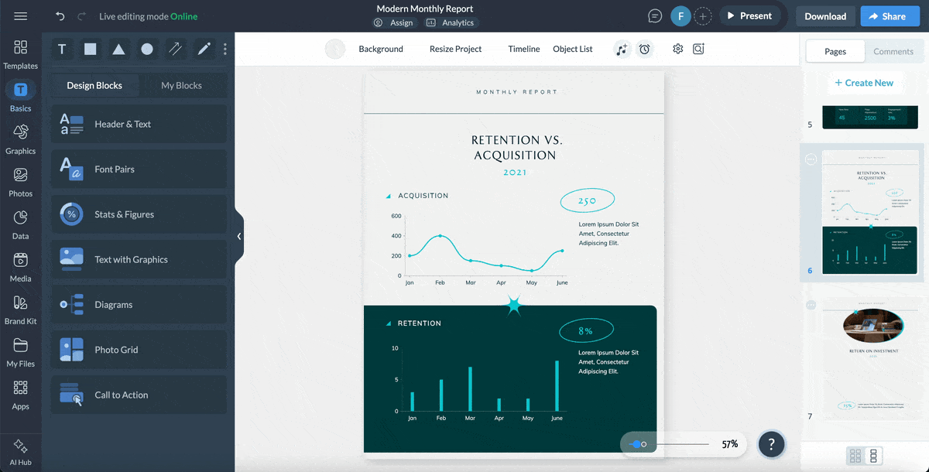The width and height of the screenshot is (929, 472).
Task: Flip the switch beside the zoom slider
Action: coord(636,444)
